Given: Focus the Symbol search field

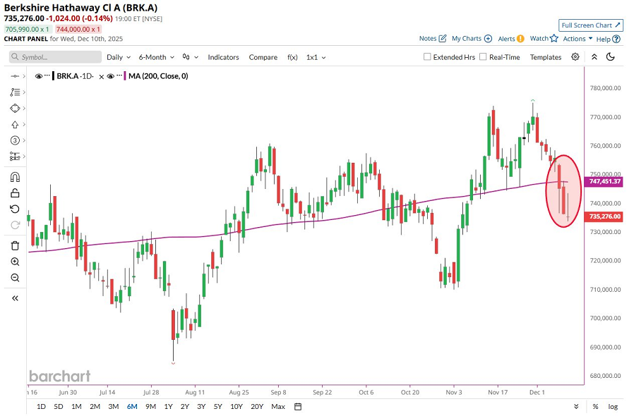Looking at the screenshot, I should pyautogui.click(x=55, y=57).
